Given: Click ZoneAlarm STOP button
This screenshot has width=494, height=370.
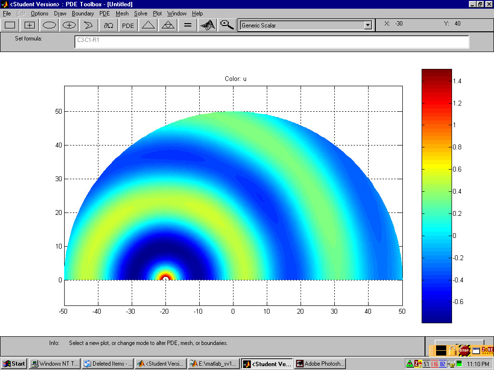Looking at the screenshot, I should pos(464,350).
